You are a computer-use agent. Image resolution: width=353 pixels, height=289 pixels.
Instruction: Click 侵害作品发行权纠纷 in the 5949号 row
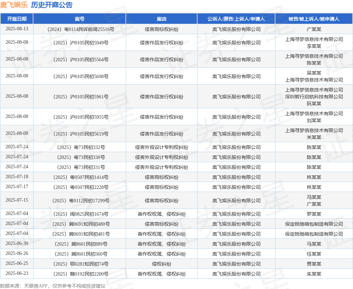(x=161, y=43)
